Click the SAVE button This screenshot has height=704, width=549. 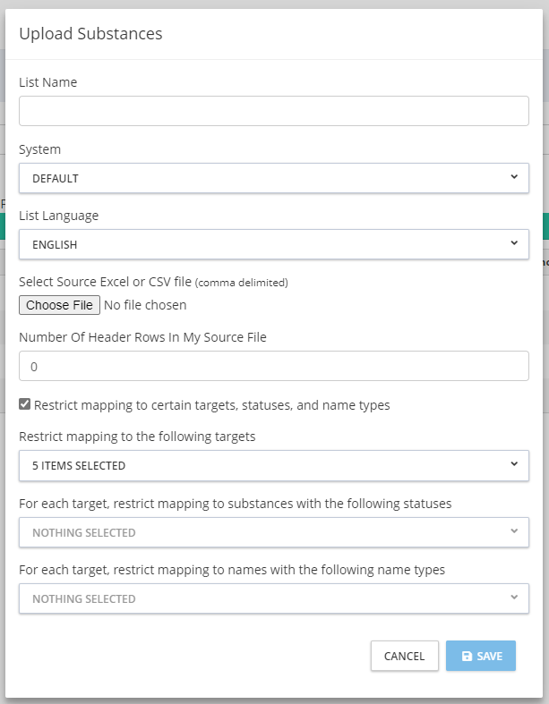coord(481,656)
